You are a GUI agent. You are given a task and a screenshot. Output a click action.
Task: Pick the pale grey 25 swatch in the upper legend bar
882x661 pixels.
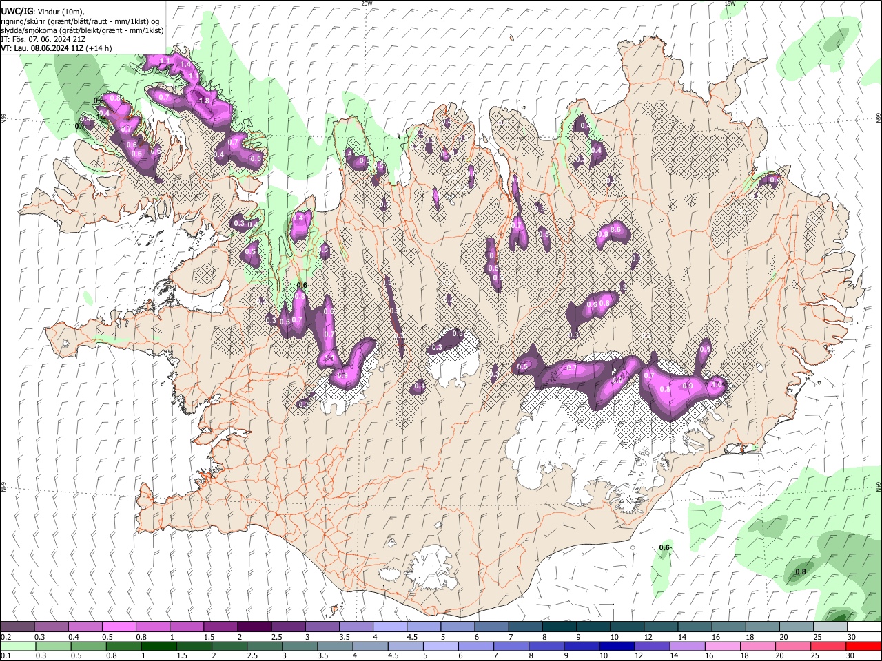coord(831,627)
